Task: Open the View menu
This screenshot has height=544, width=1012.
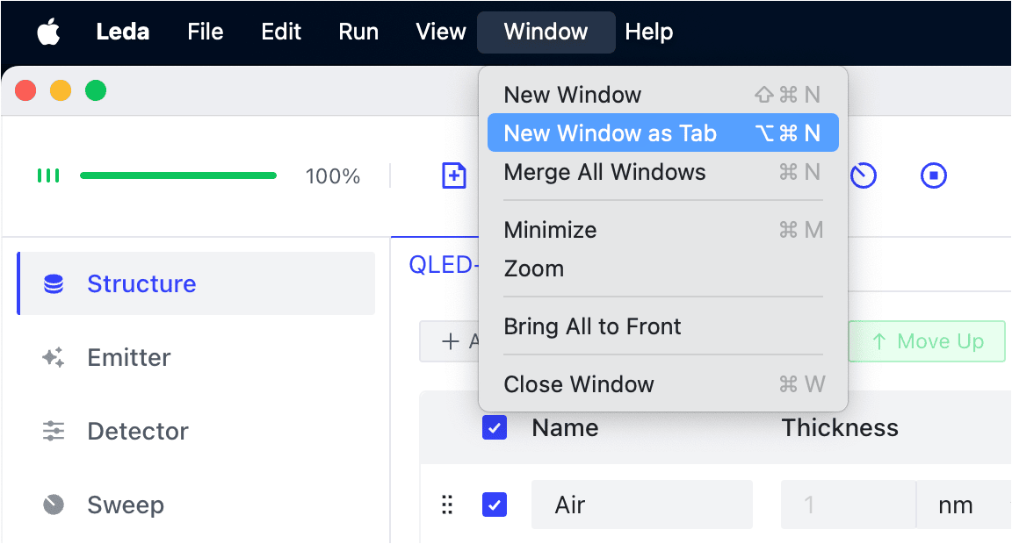Action: coord(441,32)
